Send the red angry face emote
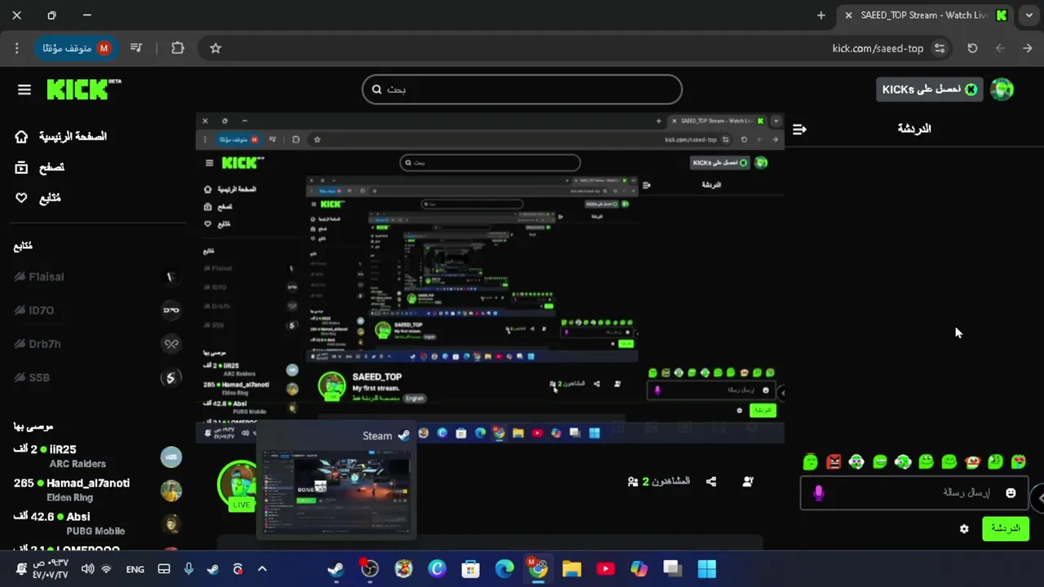1044x587 pixels. click(x=834, y=461)
